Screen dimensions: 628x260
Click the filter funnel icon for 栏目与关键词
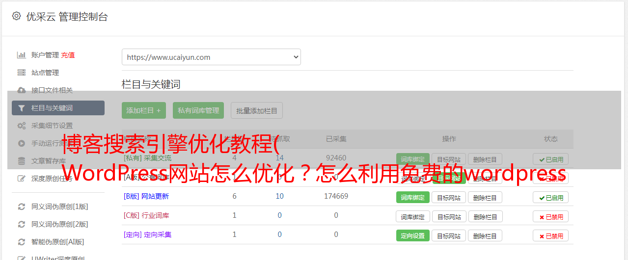tap(21, 108)
